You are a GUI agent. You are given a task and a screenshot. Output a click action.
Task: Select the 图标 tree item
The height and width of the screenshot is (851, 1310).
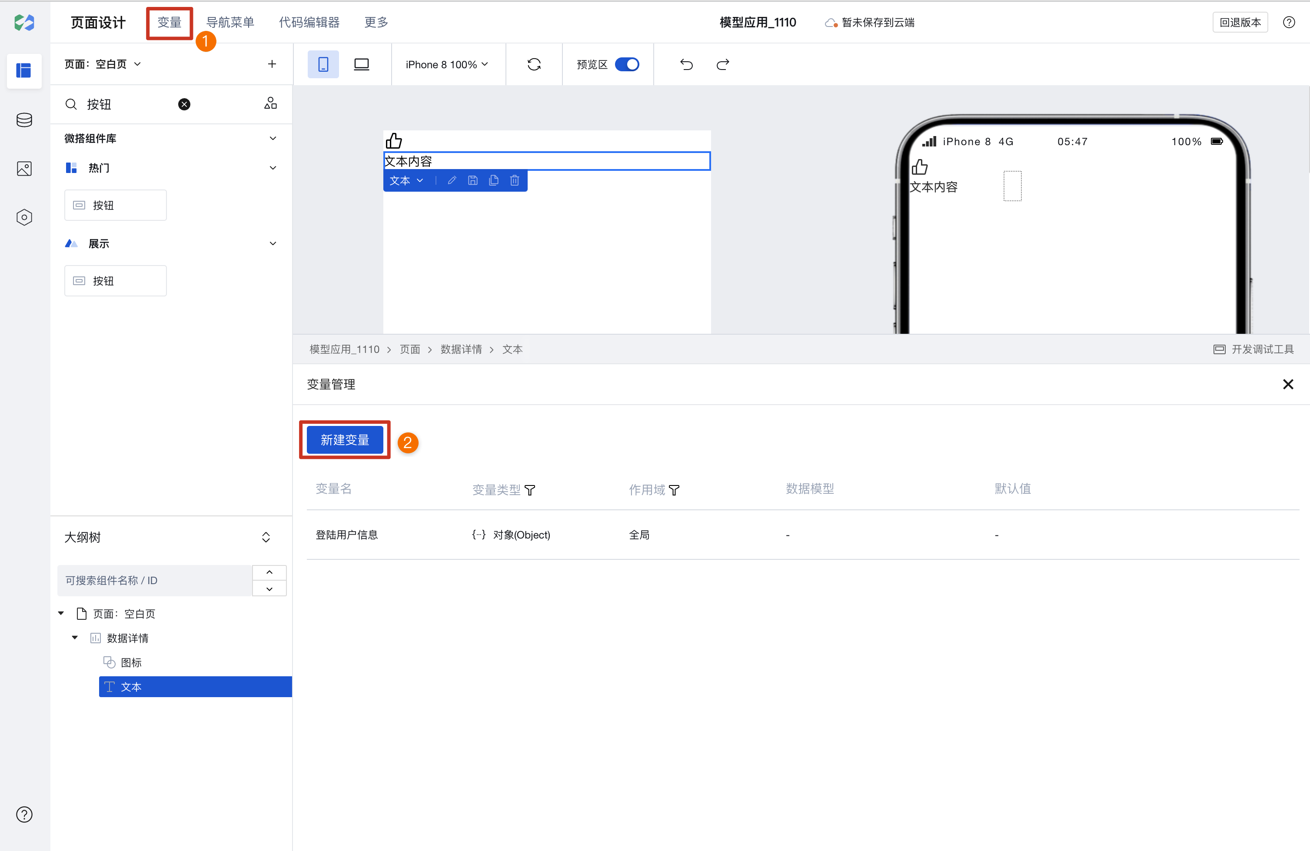(x=131, y=662)
